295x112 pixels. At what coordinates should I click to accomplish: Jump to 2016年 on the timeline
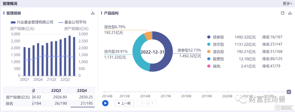click(x=145, y=96)
